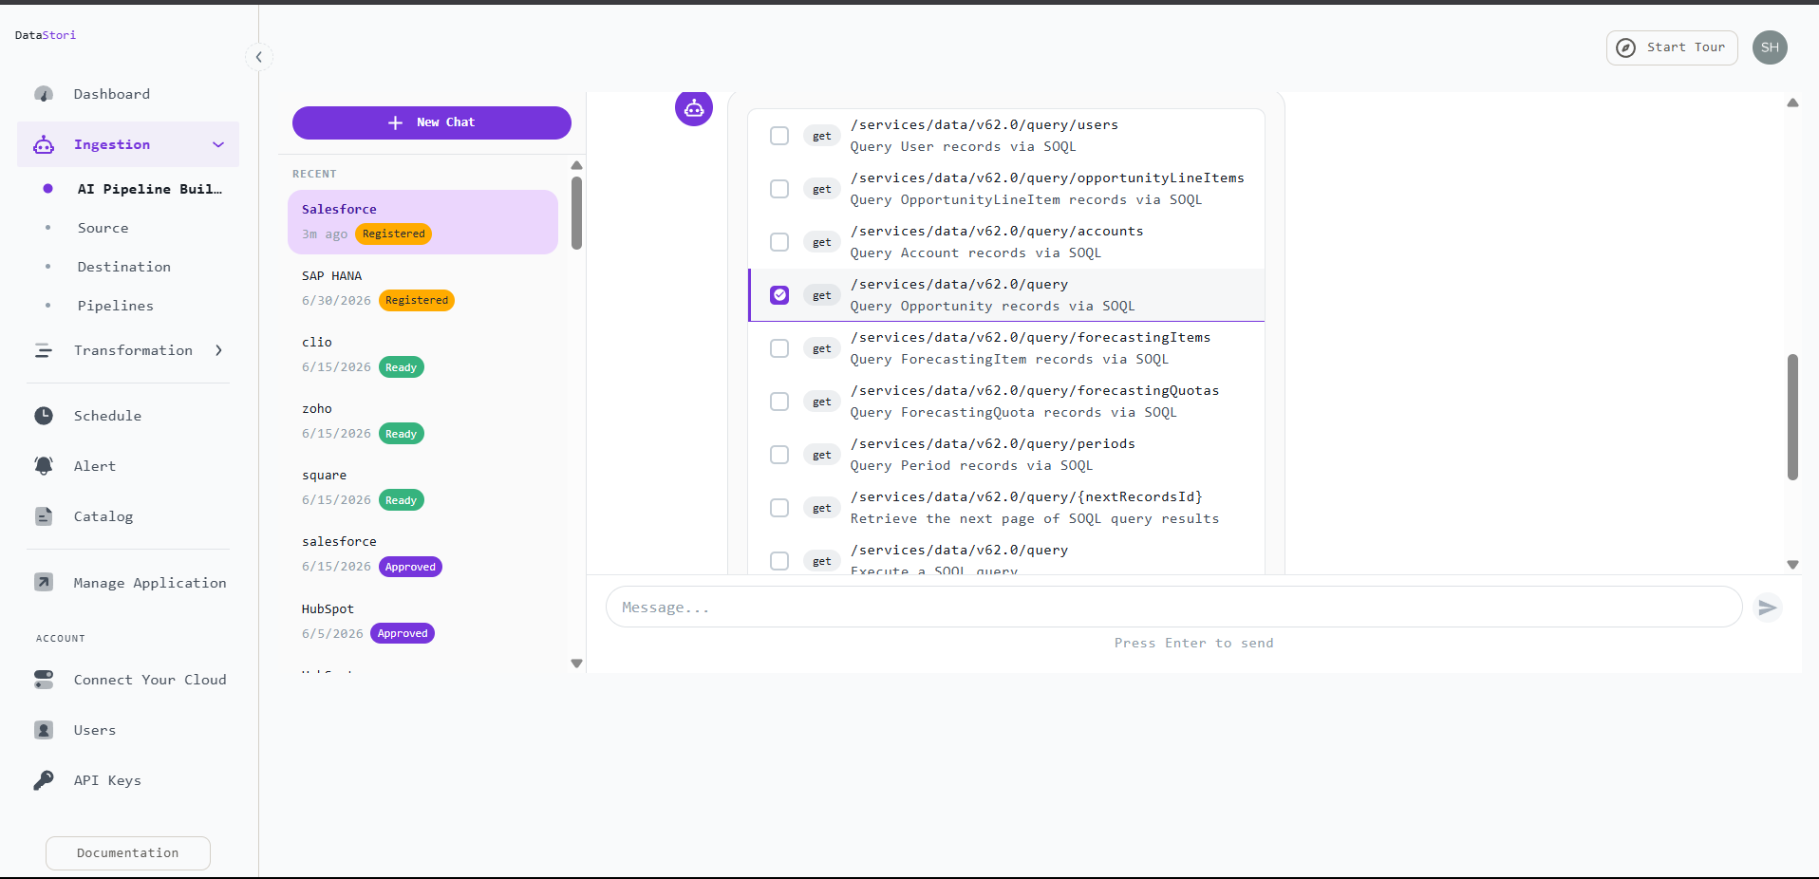This screenshot has width=1819, height=879.
Task: Open the Catalog document icon
Action: click(x=44, y=516)
